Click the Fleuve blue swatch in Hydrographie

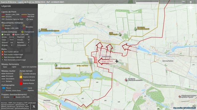coord(4,88)
